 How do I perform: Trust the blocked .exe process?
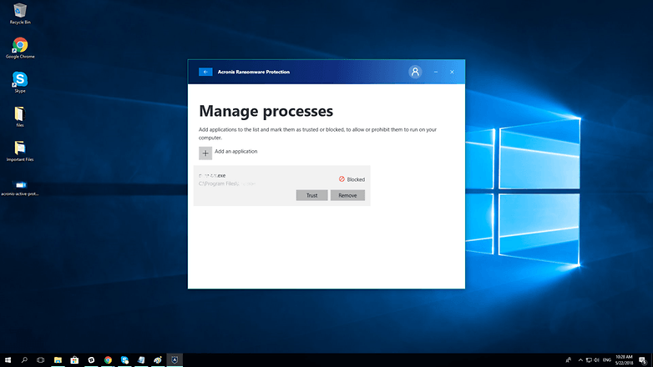(x=311, y=195)
